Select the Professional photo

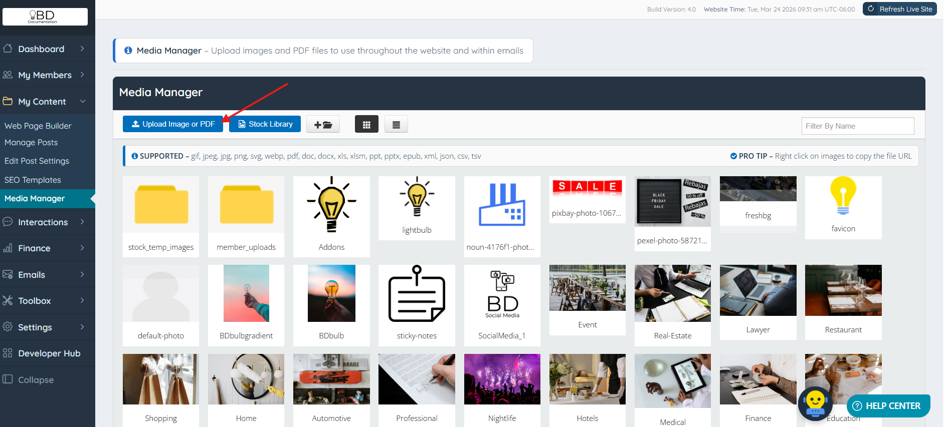(x=417, y=390)
